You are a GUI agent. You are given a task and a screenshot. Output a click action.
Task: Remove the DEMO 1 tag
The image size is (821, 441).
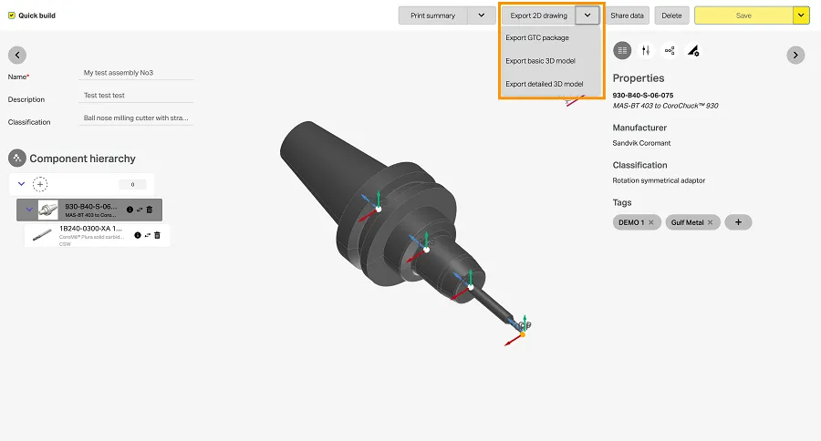point(651,222)
